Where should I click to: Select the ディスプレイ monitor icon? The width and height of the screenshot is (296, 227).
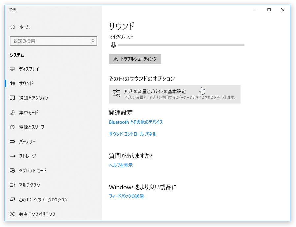coord(12,69)
